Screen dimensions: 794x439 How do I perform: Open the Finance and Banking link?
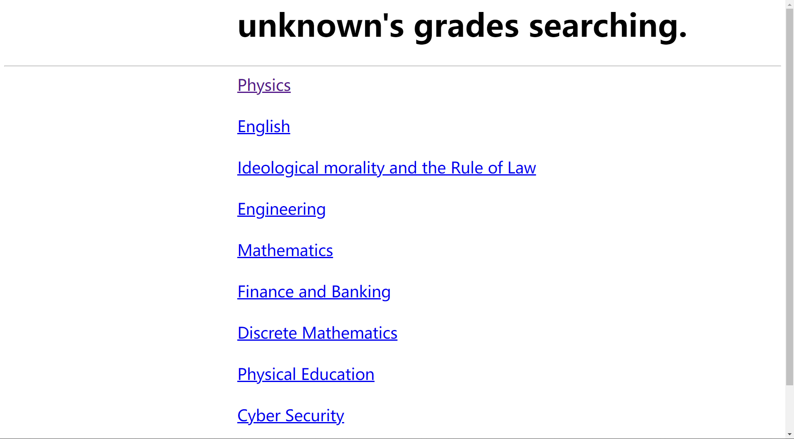point(313,292)
